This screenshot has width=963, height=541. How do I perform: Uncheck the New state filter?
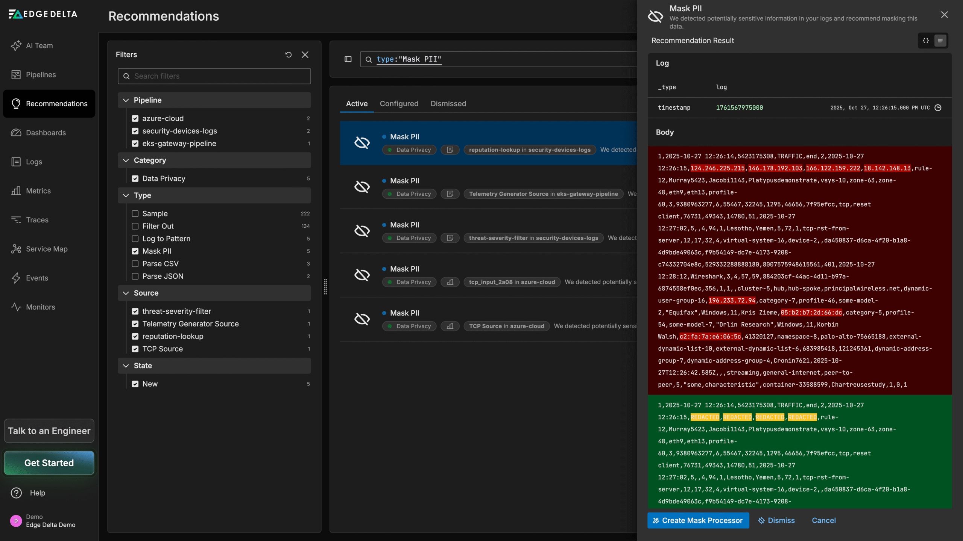(135, 384)
